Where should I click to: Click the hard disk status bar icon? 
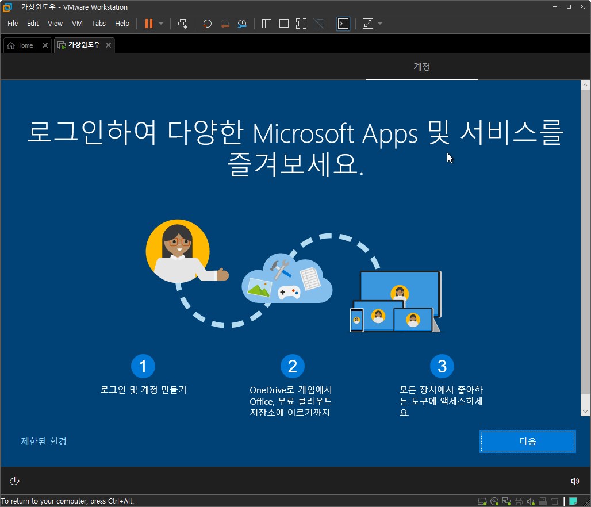pos(482,501)
